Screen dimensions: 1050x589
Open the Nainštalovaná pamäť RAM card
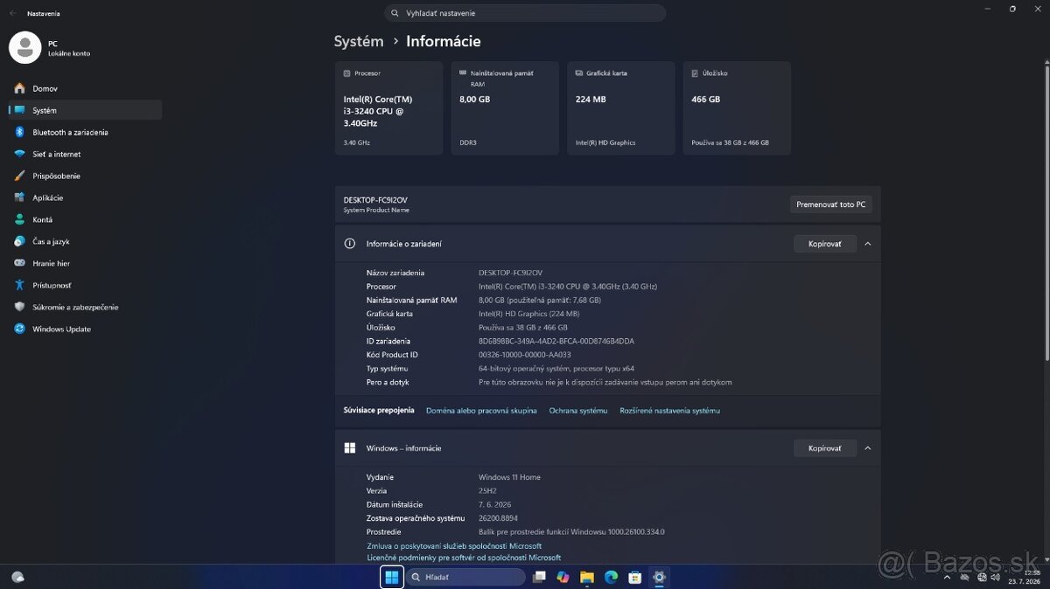pos(505,108)
